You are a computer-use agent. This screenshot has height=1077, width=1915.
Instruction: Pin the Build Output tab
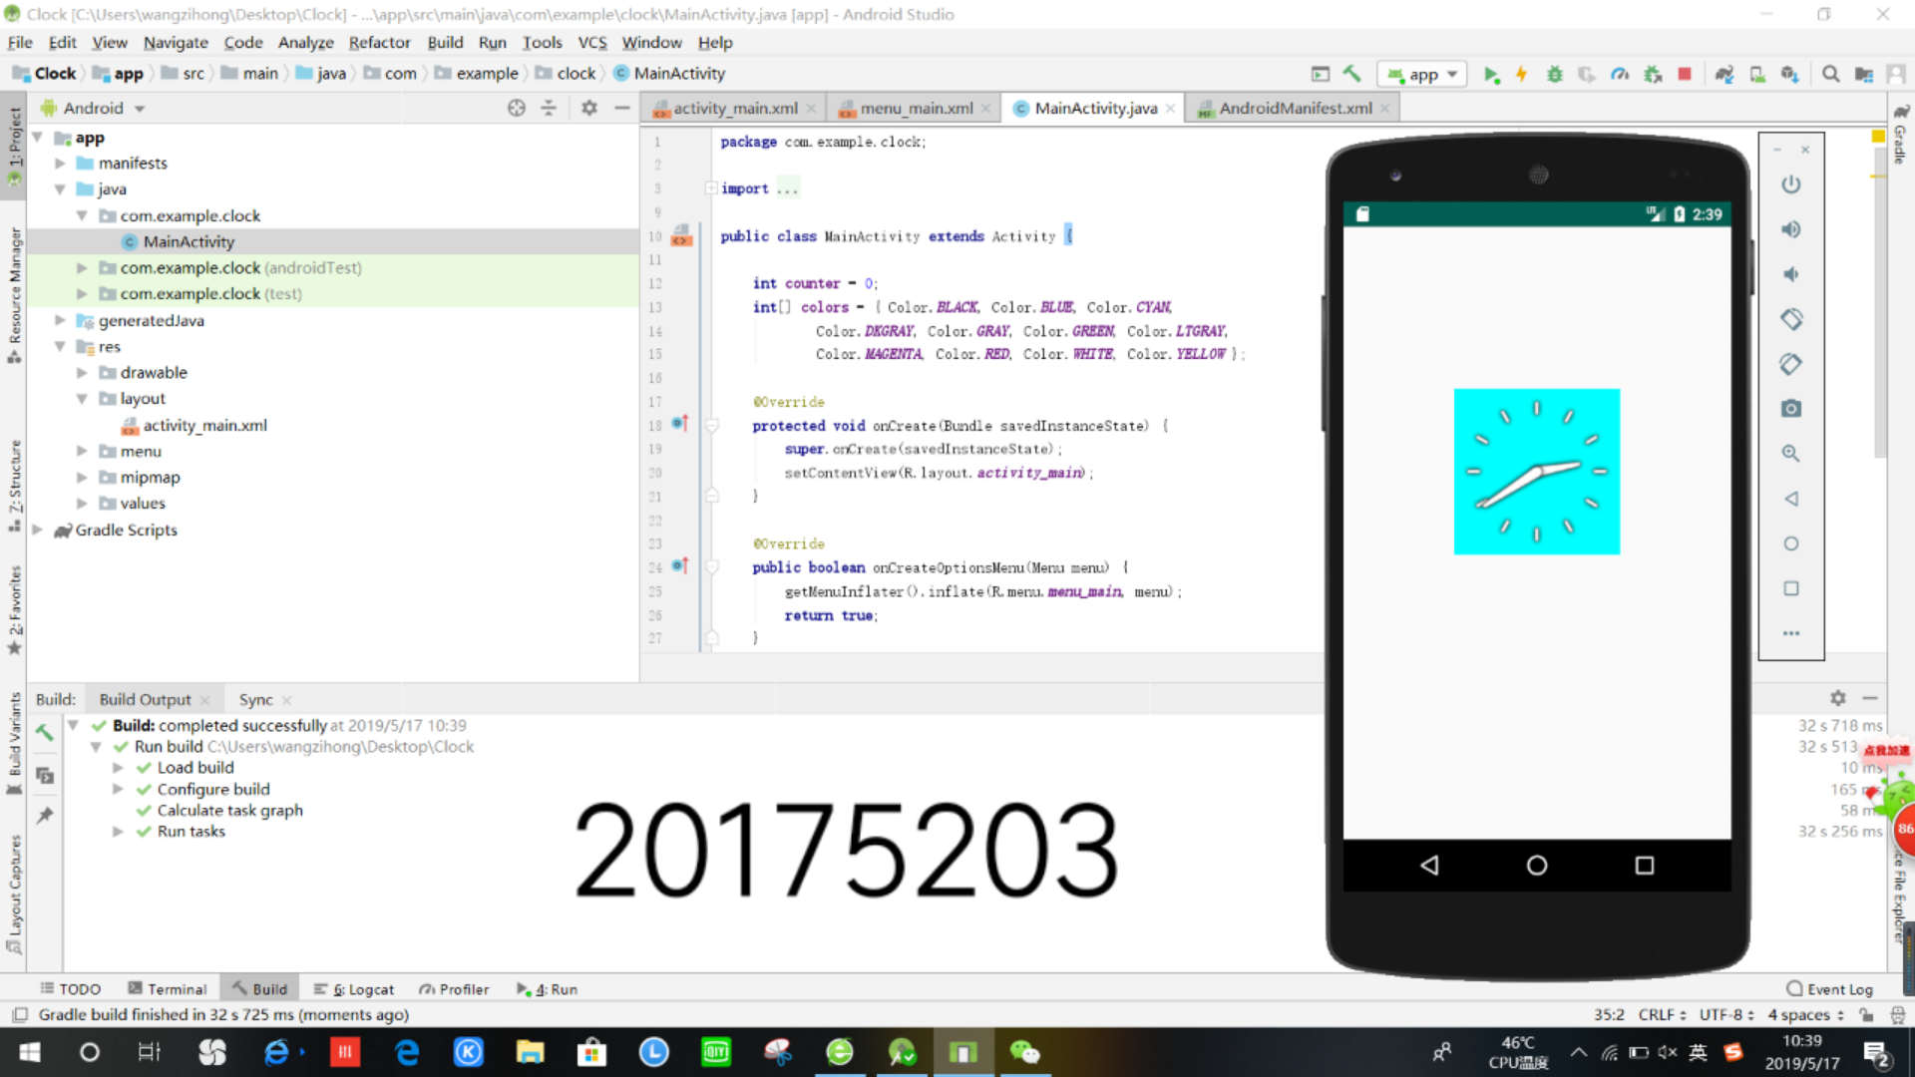pyautogui.click(x=44, y=816)
